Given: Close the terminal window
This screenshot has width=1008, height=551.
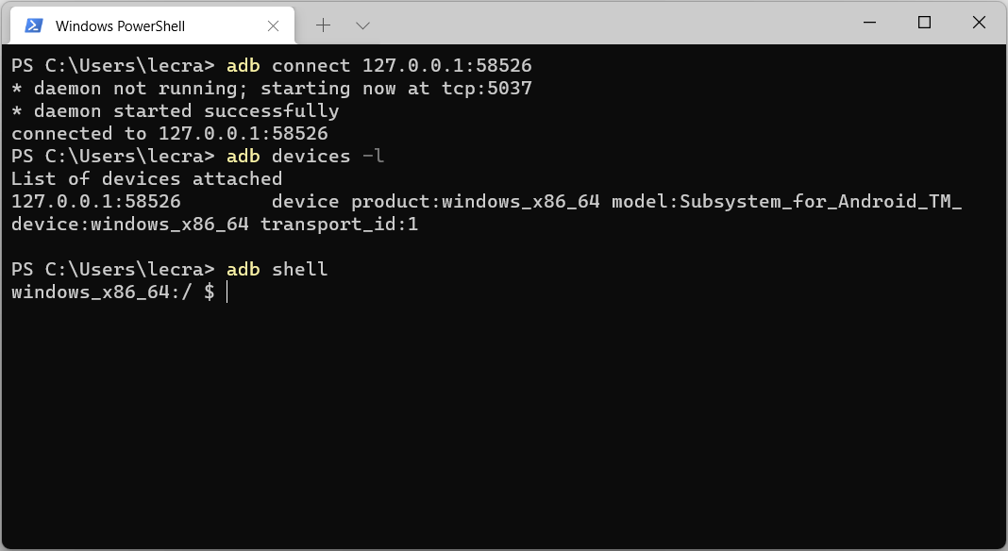Looking at the screenshot, I should click(979, 23).
